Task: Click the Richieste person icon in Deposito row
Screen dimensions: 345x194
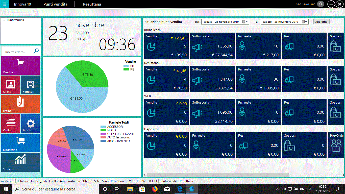Action: pos(196,145)
